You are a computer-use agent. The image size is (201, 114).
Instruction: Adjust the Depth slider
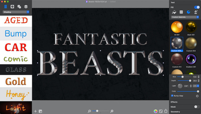(x=184, y=81)
